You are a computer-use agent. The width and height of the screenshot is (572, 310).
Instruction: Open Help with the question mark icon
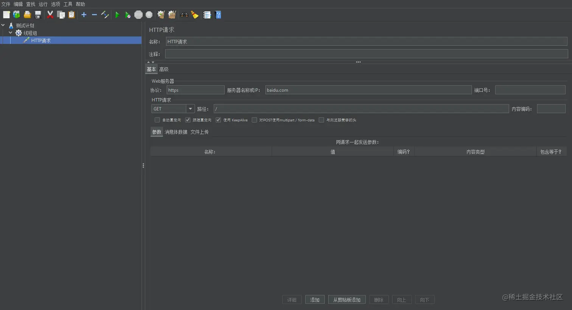pyautogui.click(x=218, y=15)
